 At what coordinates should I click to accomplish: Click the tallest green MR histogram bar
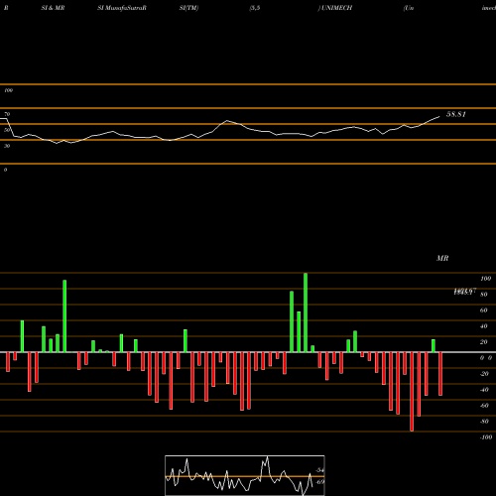tap(306, 312)
